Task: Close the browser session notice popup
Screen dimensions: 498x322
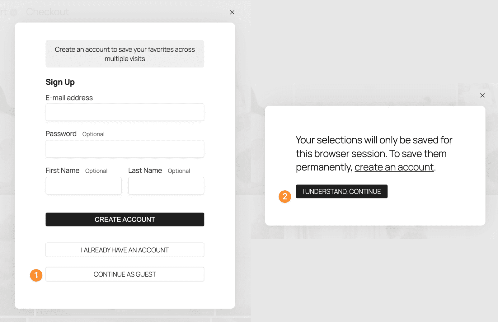Action: [482, 96]
